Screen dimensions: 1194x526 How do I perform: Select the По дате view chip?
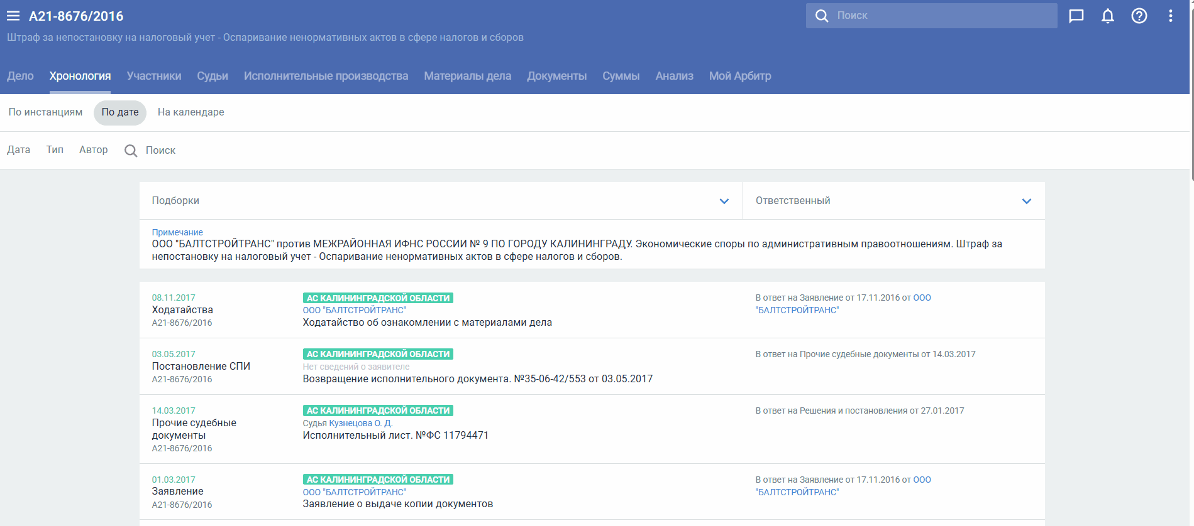click(120, 112)
